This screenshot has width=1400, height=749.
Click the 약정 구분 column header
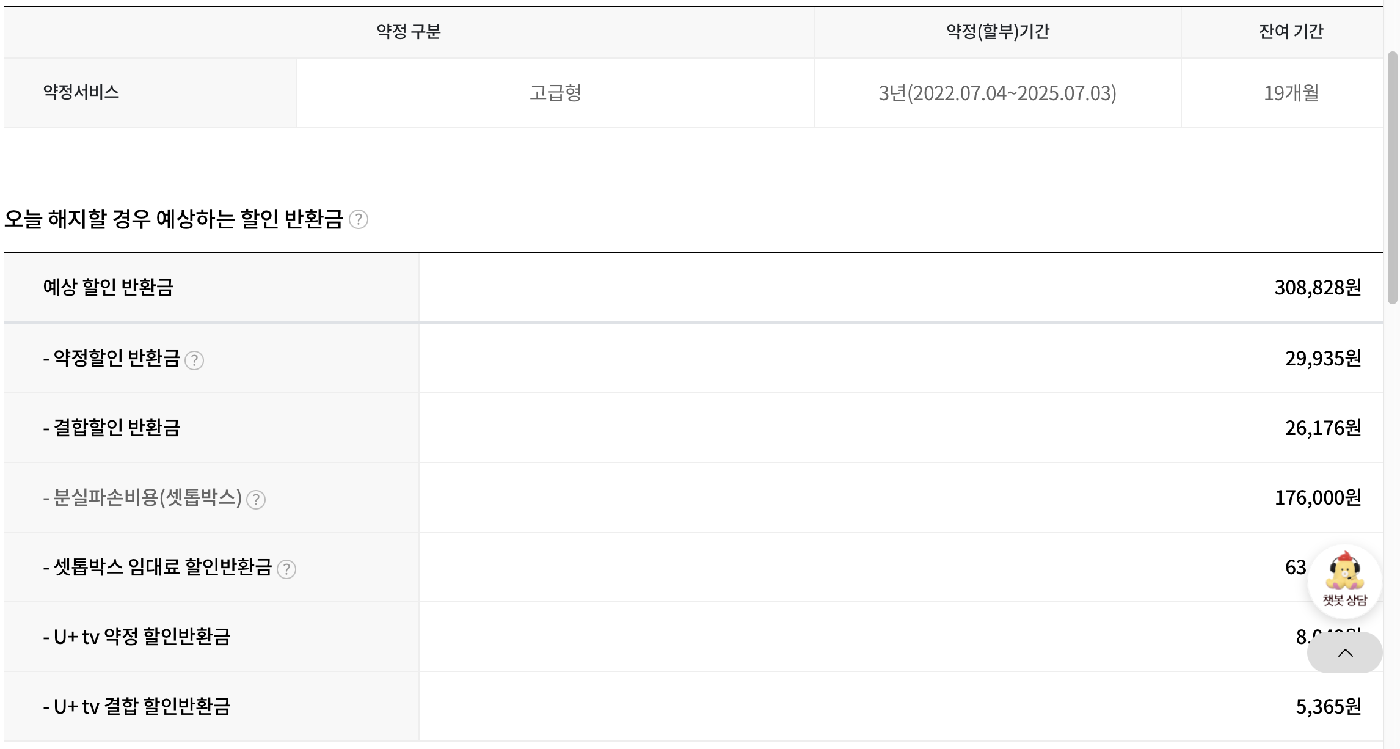click(408, 32)
